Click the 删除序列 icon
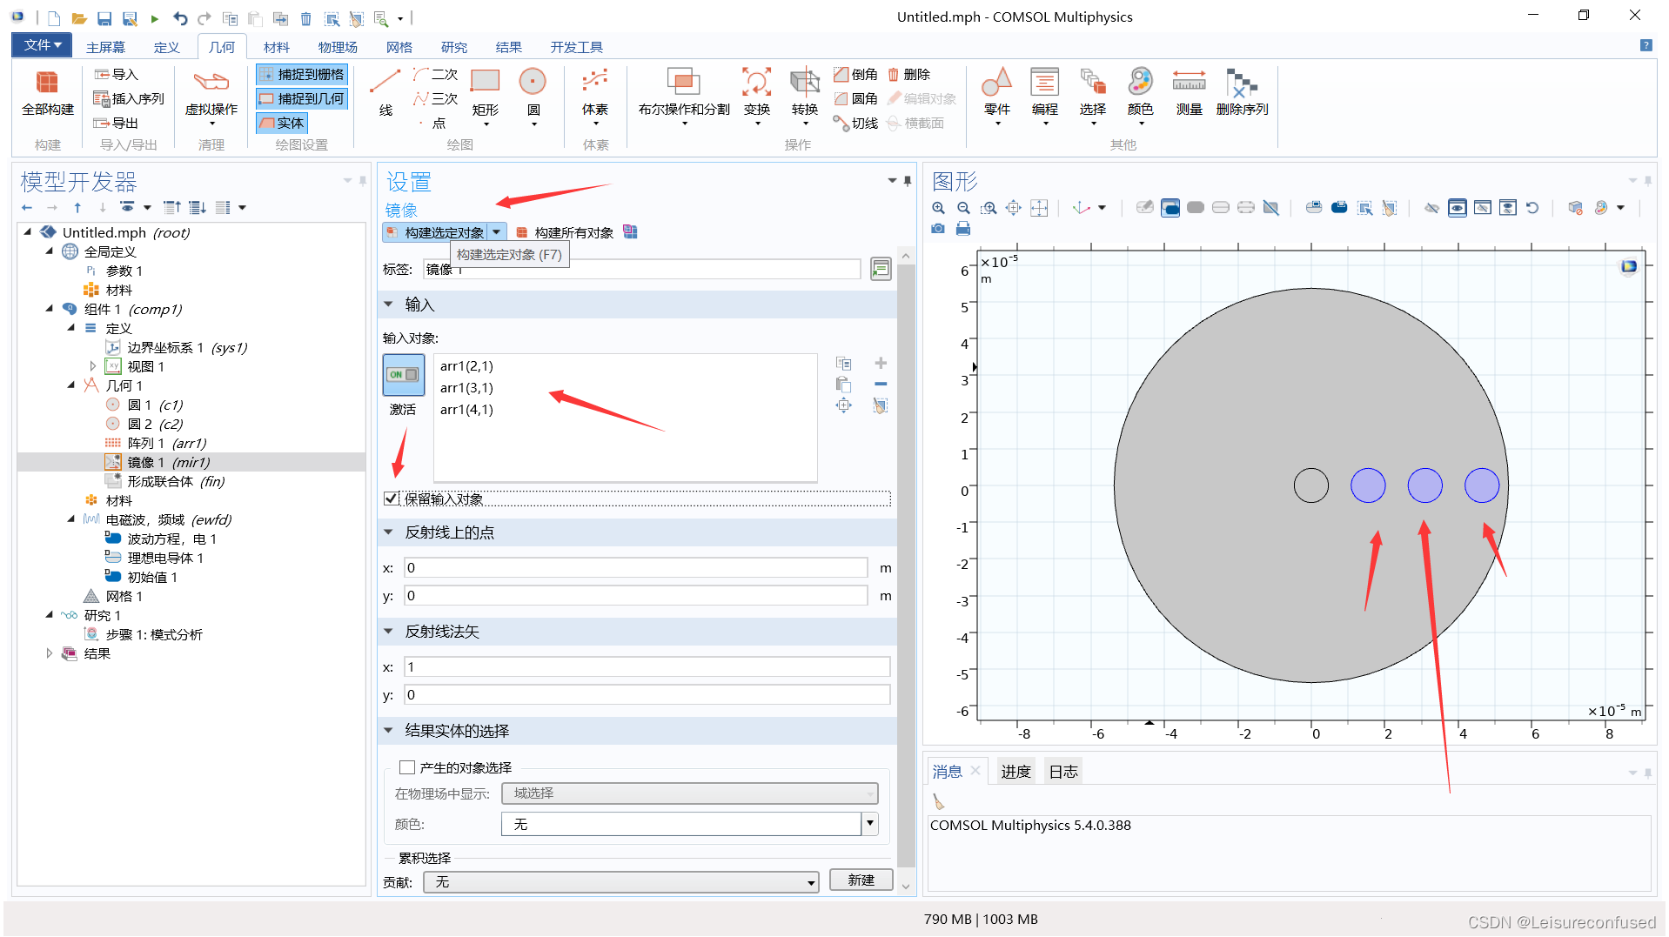The height and width of the screenshot is (937, 1669). pyautogui.click(x=1242, y=93)
